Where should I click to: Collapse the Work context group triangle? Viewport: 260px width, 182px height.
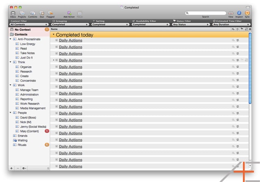click(x=11, y=85)
